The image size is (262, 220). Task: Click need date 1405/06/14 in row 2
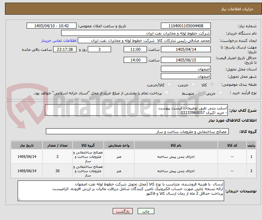pos(27,171)
